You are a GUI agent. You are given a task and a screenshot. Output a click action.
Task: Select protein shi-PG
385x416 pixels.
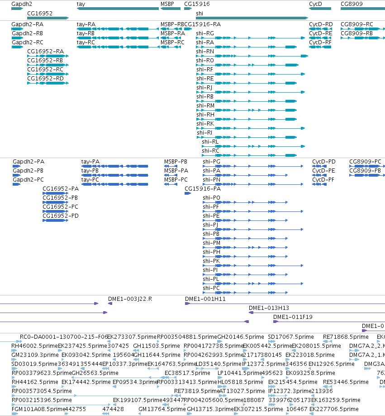211,162
